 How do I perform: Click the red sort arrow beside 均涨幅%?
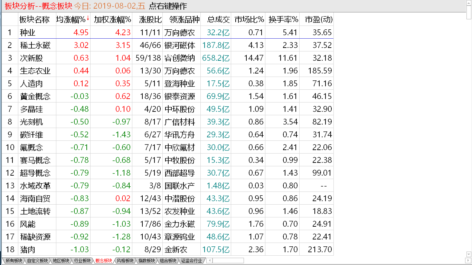88,19
